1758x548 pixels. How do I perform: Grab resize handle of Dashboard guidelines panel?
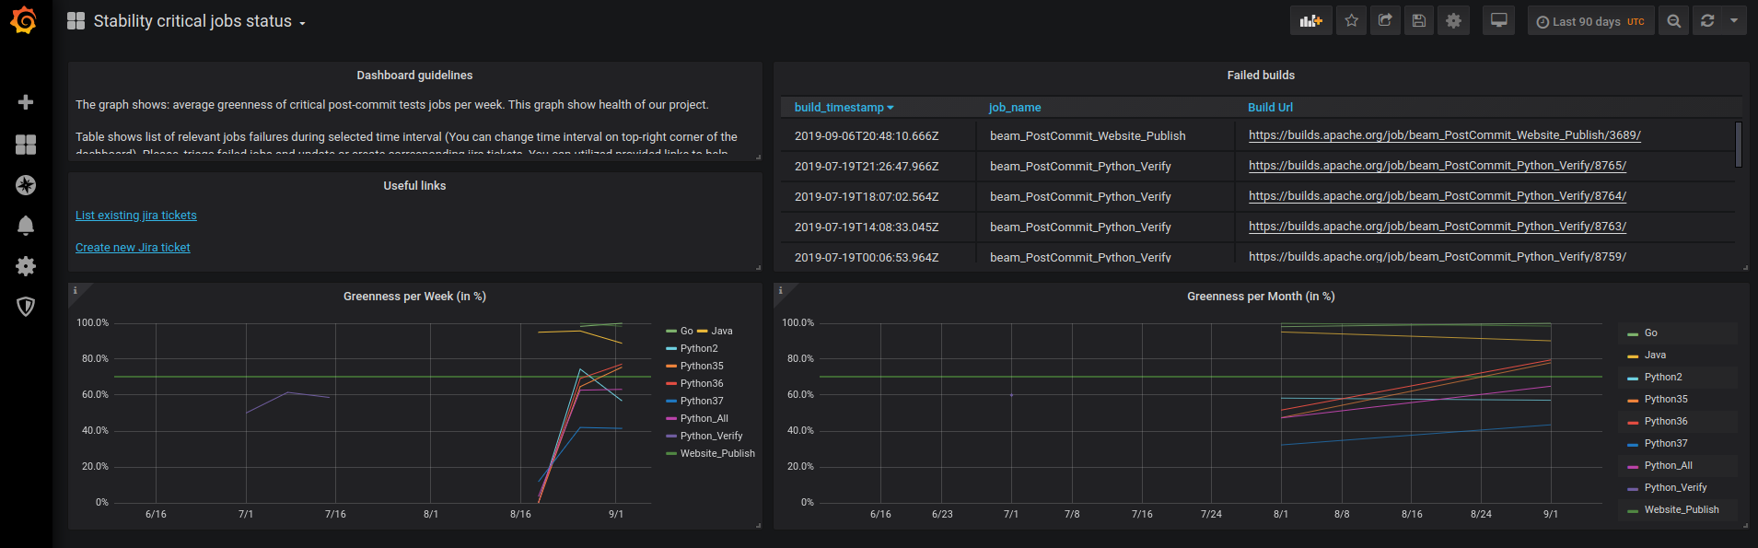758,157
